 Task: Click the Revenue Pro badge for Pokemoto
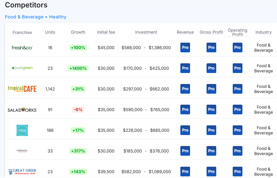click(185, 151)
